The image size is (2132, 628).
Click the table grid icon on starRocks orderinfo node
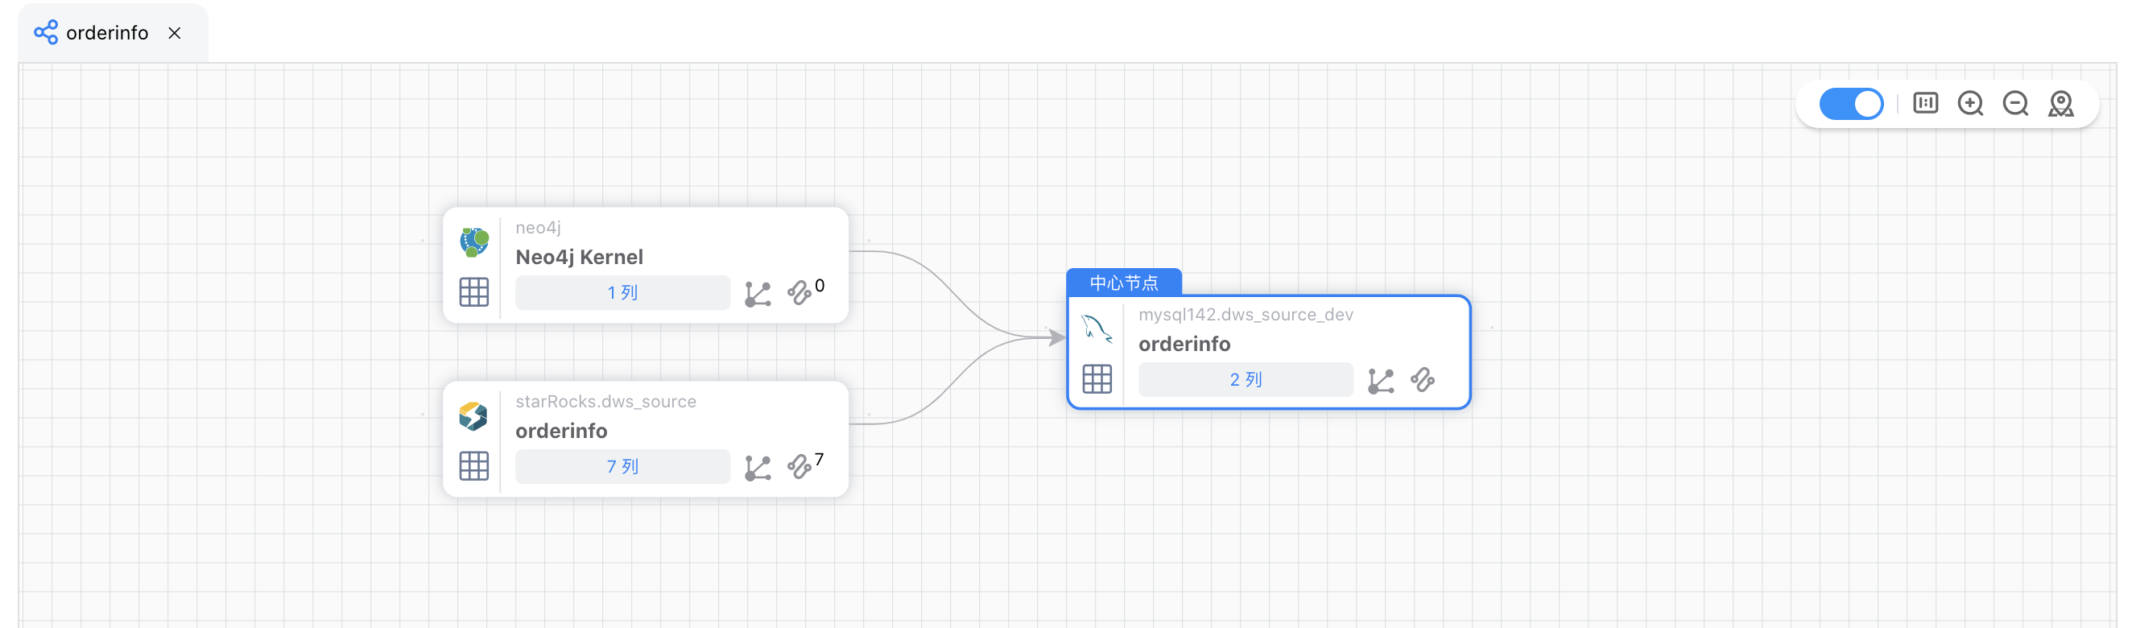coord(474,467)
